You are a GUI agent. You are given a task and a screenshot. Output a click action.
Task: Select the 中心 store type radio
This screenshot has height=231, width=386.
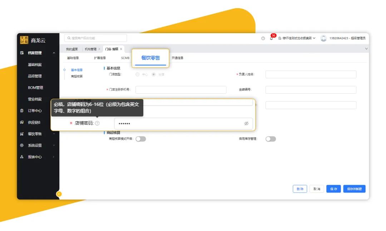pos(137,75)
